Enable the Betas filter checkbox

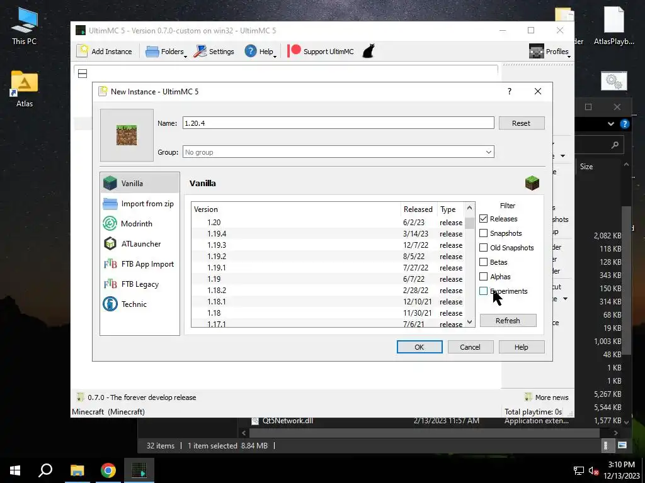(x=483, y=262)
